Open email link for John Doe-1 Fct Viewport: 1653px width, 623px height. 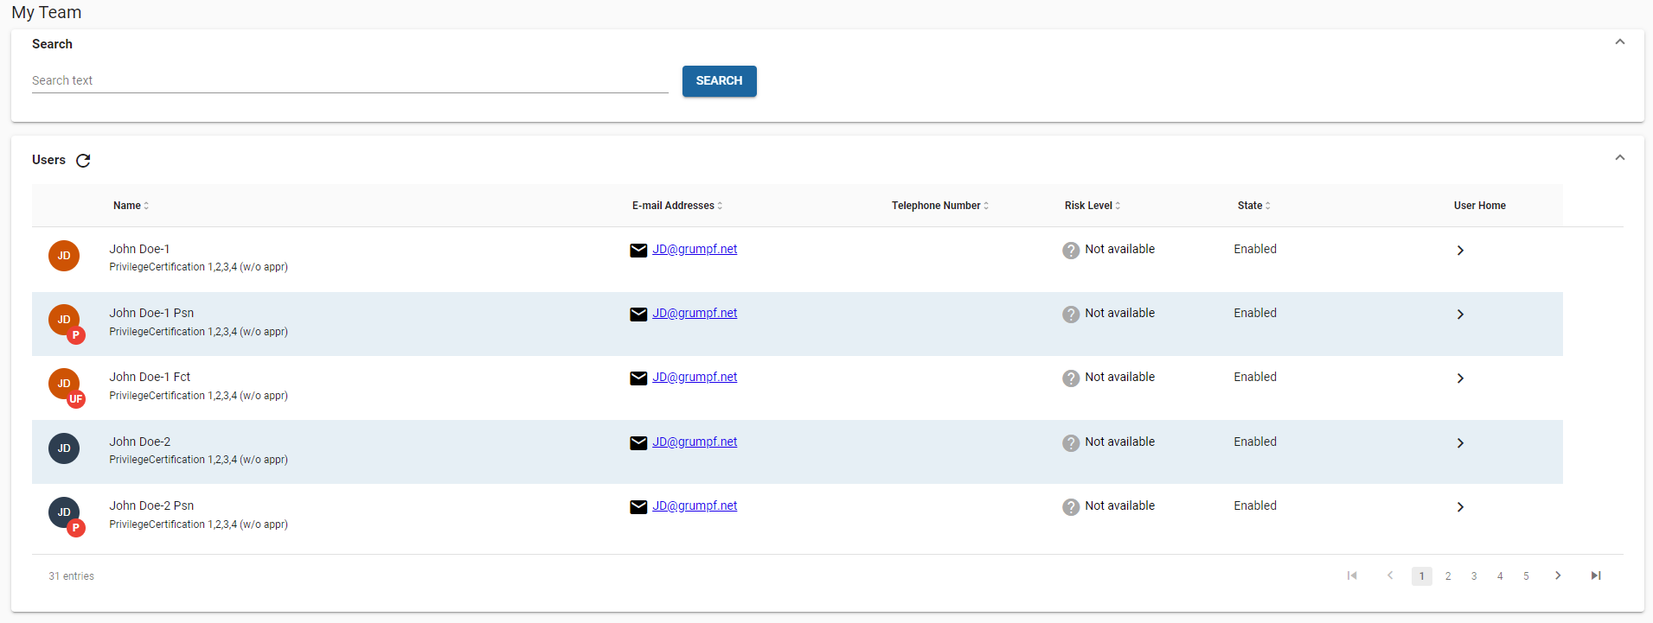pyautogui.click(x=695, y=378)
